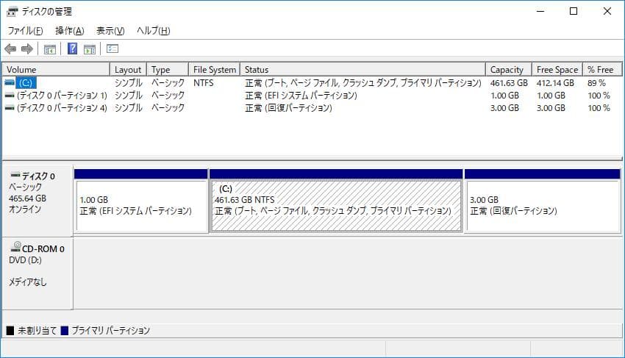Sort by the File System column header
Screen dimensions: 625x358
(215, 69)
